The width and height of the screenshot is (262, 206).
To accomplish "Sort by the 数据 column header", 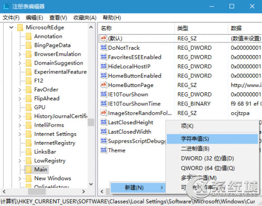I will 245,28.
